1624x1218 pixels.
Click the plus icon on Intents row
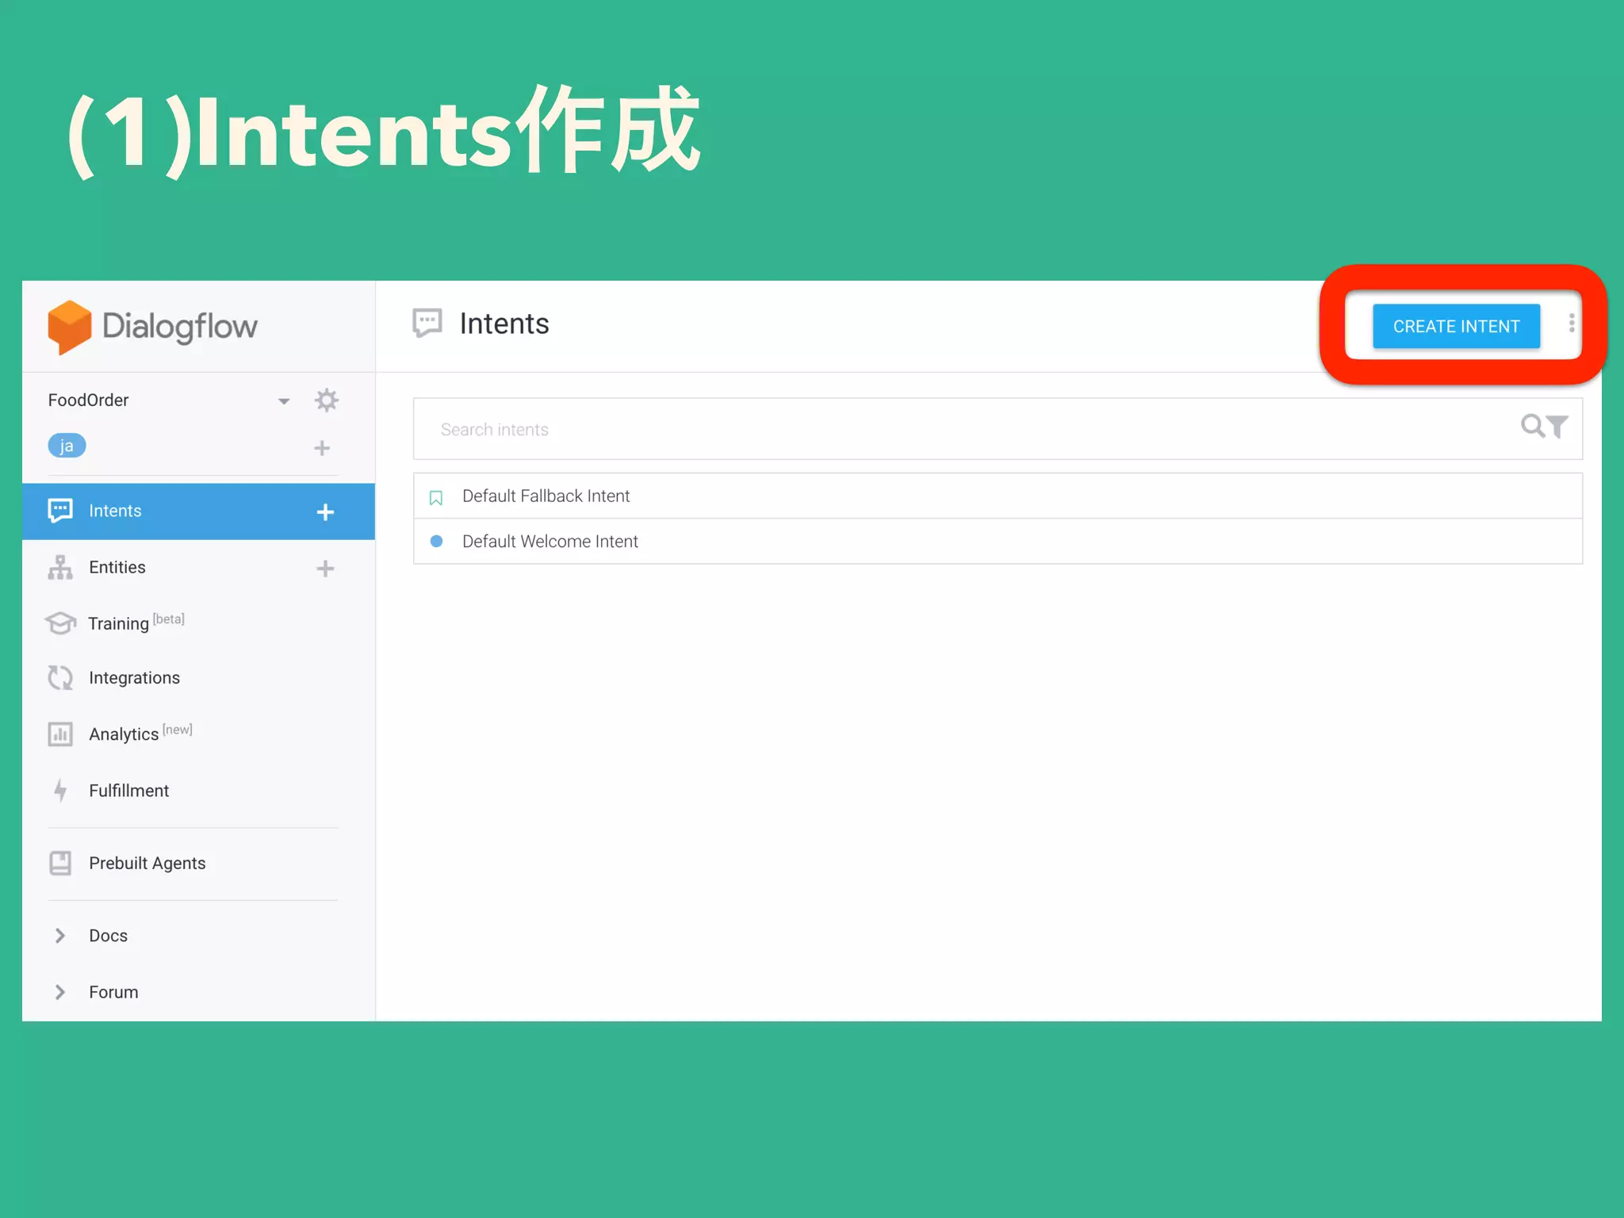point(325,512)
